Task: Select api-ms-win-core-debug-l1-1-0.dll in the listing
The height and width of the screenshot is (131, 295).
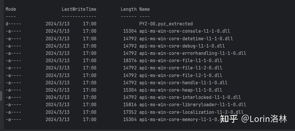Action: pyautogui.click(x=182, y=46)
